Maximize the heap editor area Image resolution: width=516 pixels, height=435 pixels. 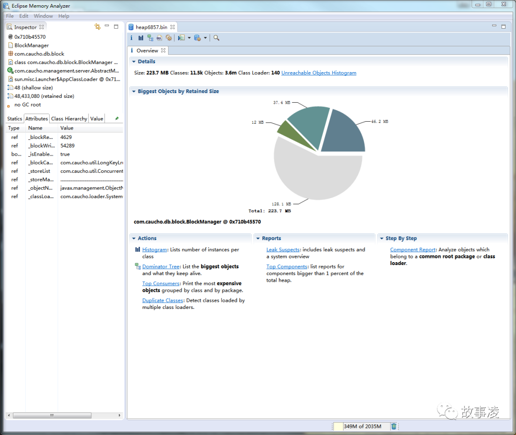click(503, 26)
